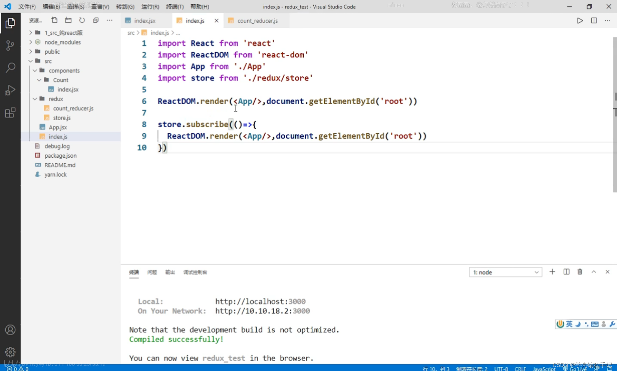Add a new terminal

point(552,272)
